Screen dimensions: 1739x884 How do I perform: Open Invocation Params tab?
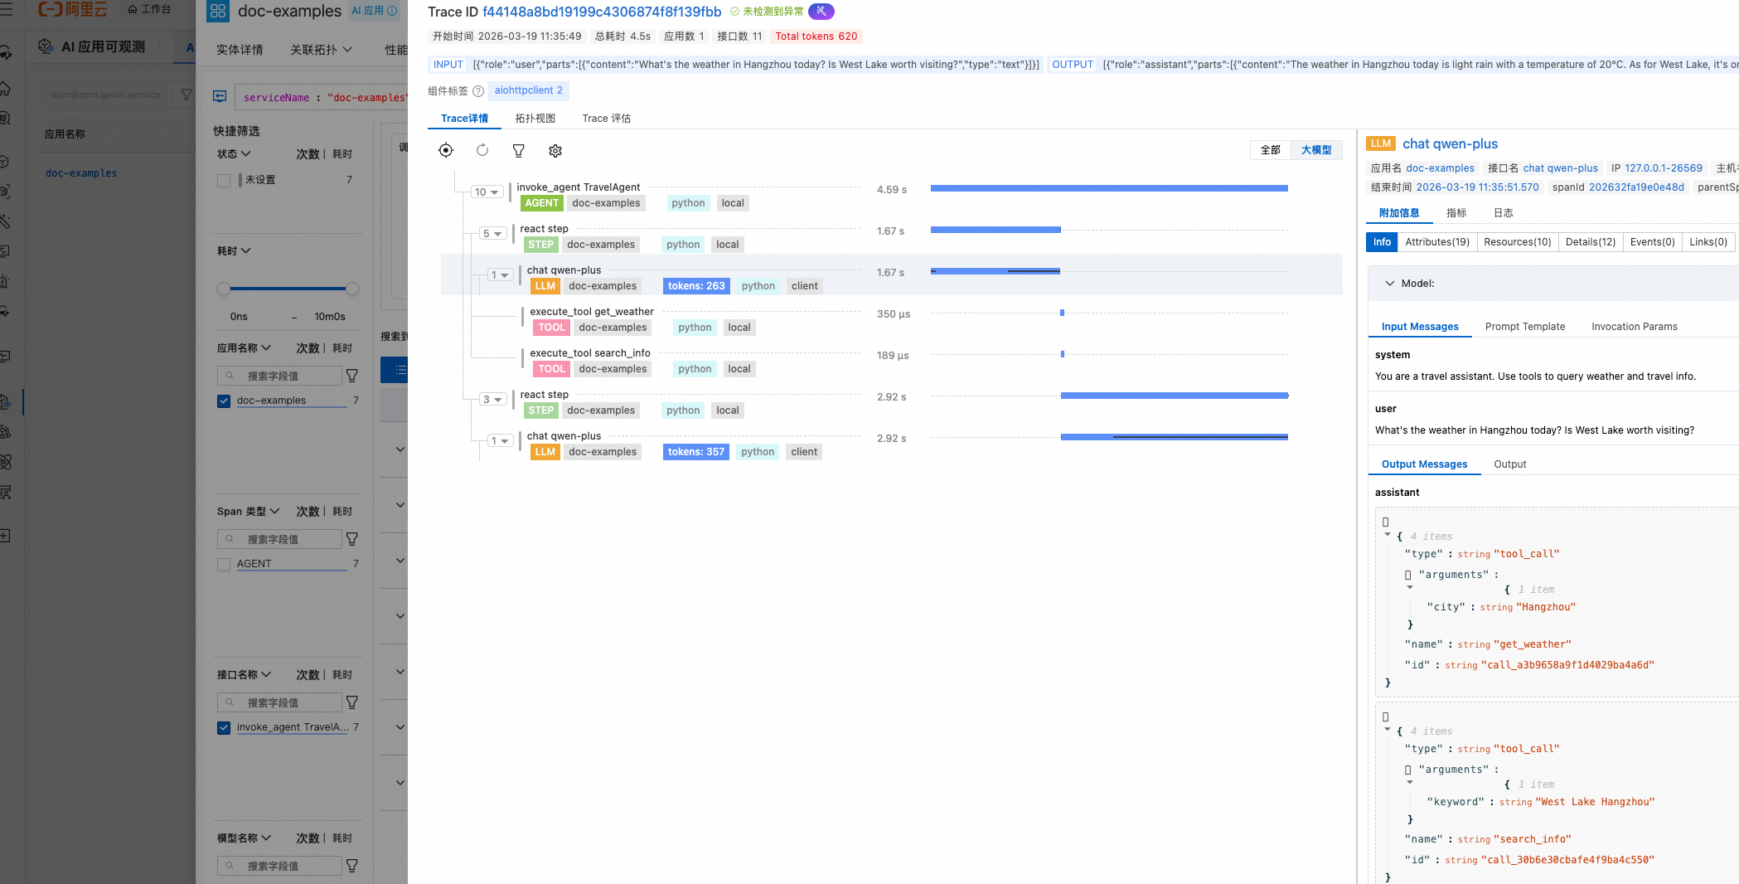point(1635,327)
